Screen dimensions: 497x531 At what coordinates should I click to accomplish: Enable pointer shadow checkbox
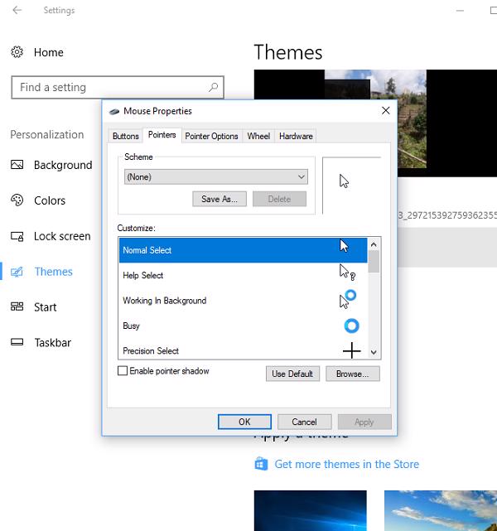(123, 372)
